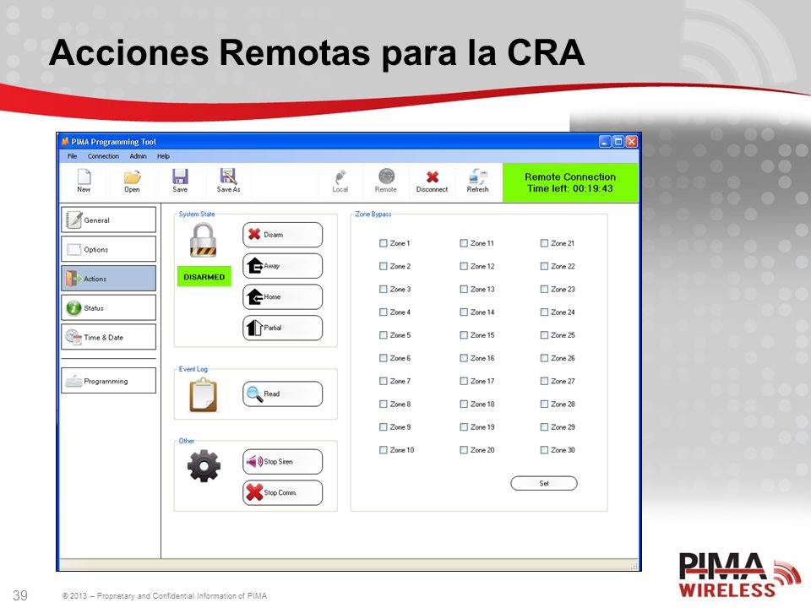The width and height of the screenshot is (811, 608).
Task: Check the Zone 17 bypass checkbox
Action: click(x=464, y=381)
